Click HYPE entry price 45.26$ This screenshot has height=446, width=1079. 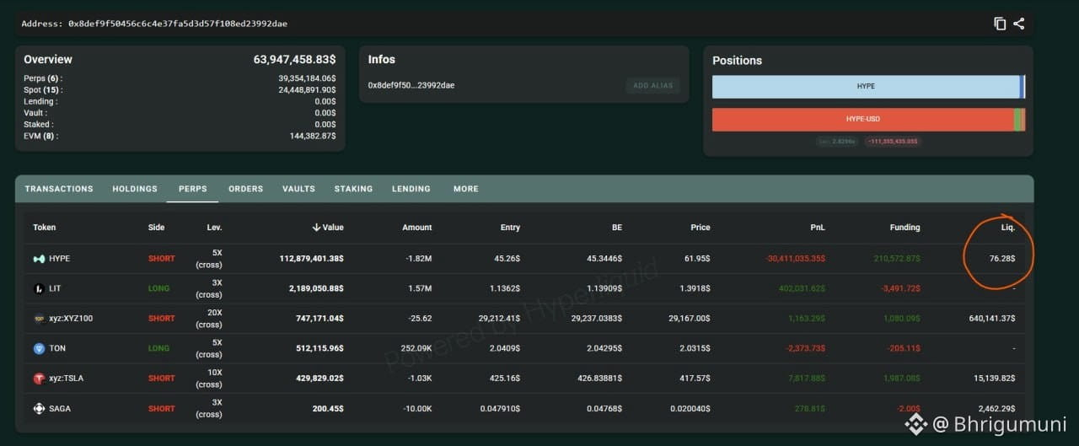coord(507,259)
